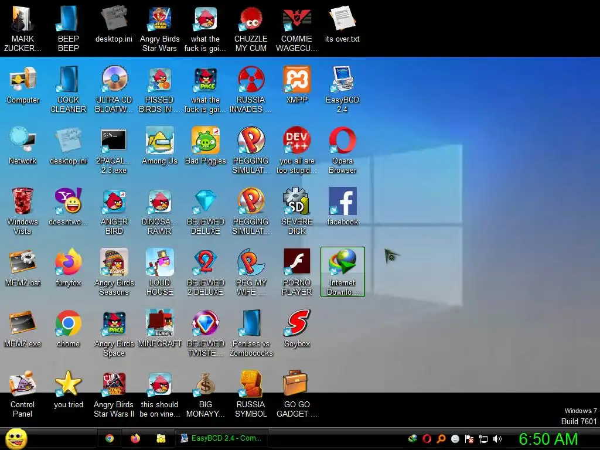Select the Penises vs Zombococks shortcut
This screenshot has height=450, width=600.
tap(251, 333)
